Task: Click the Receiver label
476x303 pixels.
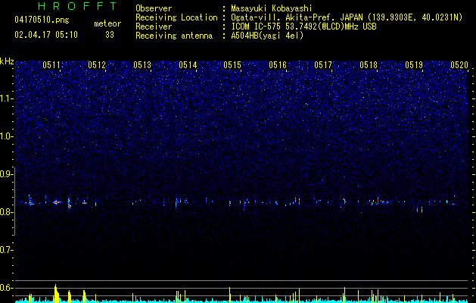Action: tap(154, 27)
